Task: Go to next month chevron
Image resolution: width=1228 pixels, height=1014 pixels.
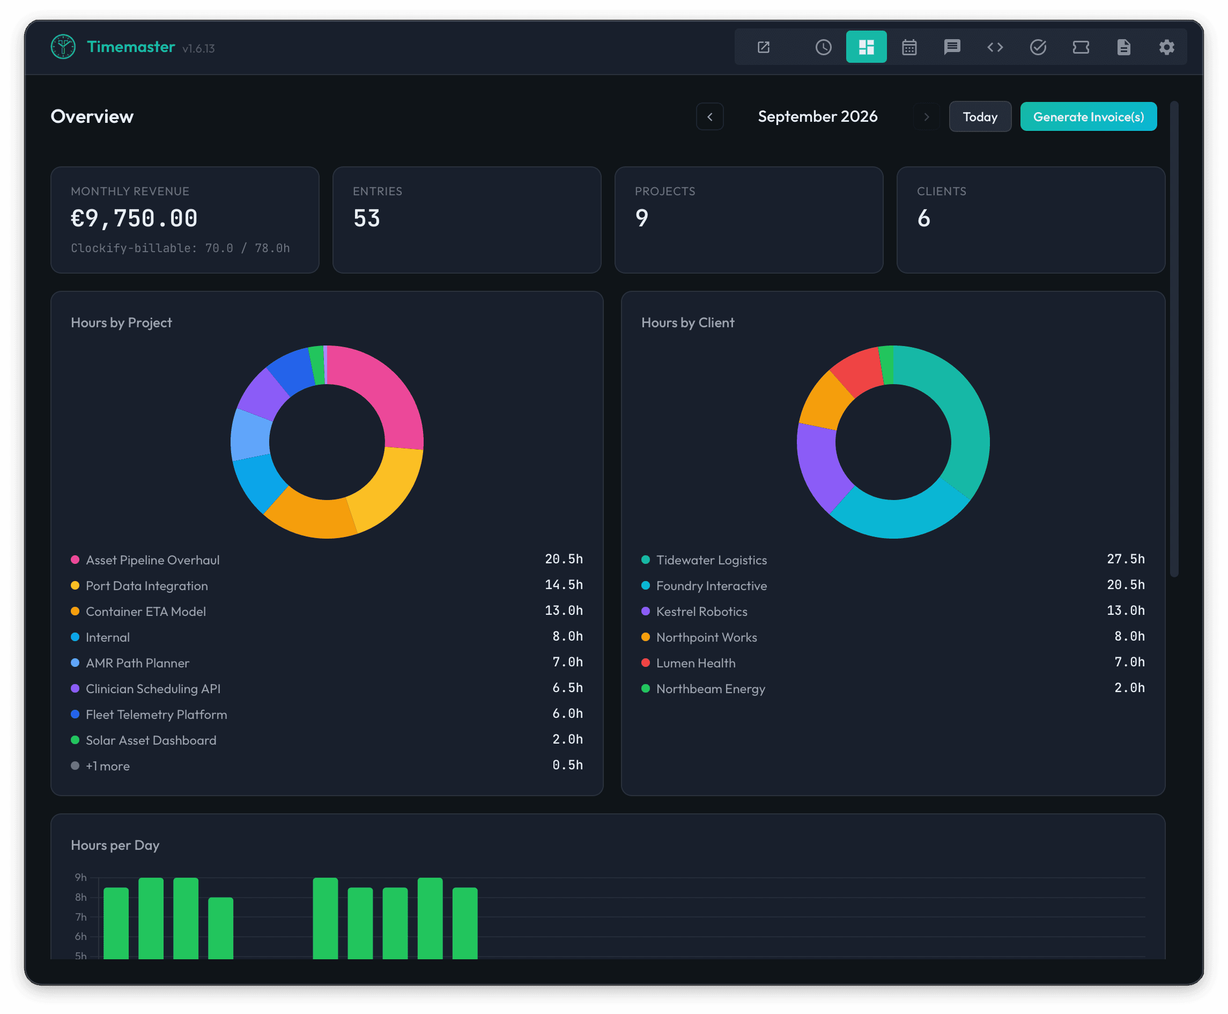Action: coord(926,117)
